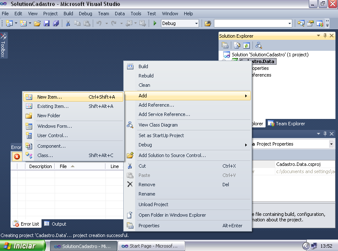Choose Add Reference in context menu
This screenshot has width=338, height=251.
[188, 105]
